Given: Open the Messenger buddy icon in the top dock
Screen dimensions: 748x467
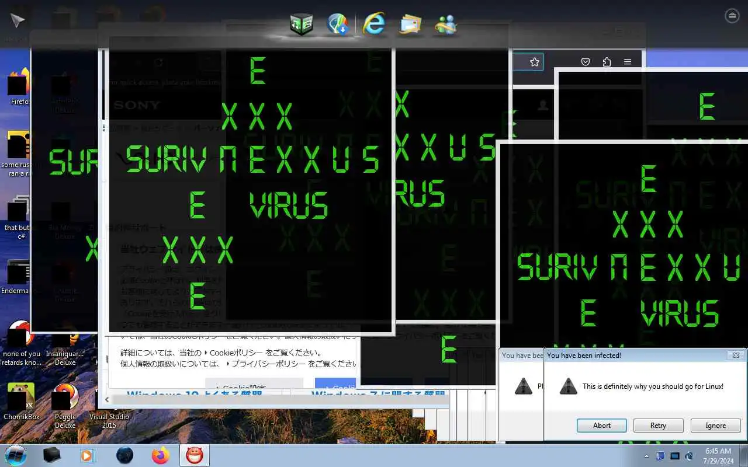Looking at the screenshot, I should tap(446, 25).
